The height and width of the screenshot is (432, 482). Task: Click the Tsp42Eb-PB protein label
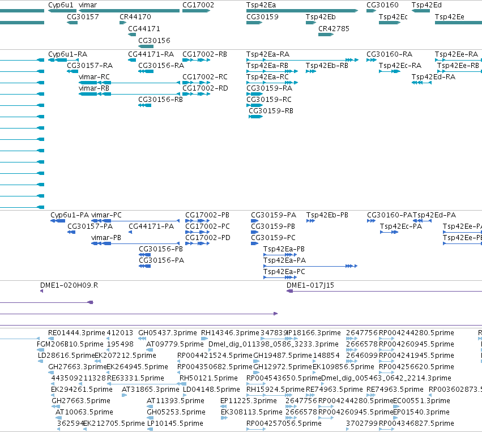327,215
